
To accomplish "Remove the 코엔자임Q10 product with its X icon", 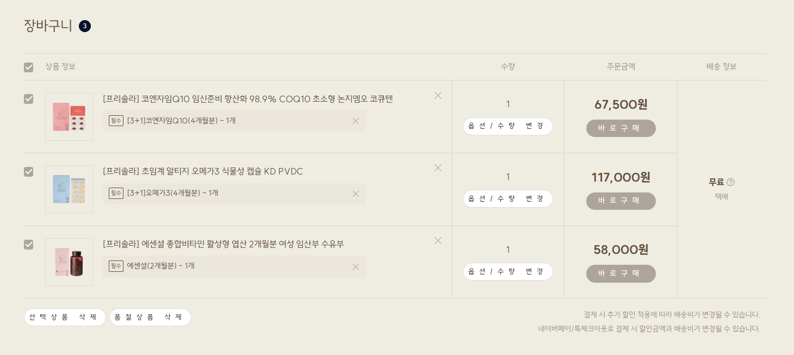I will point(438,95).
